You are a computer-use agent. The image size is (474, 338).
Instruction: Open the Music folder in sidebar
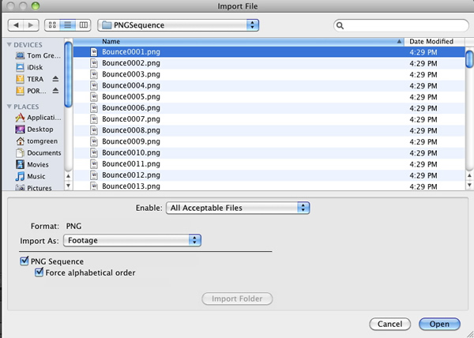pos(30,176)
